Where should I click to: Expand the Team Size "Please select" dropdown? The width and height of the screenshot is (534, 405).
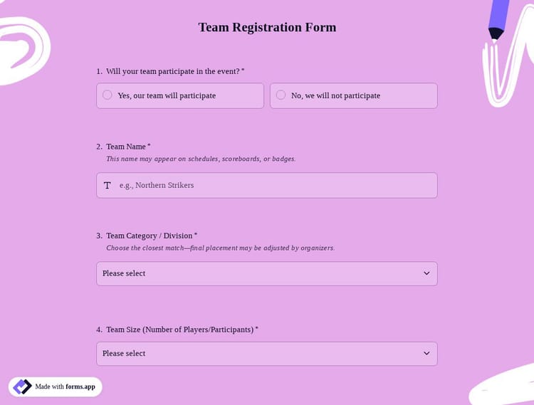click(x=266, y=353)
